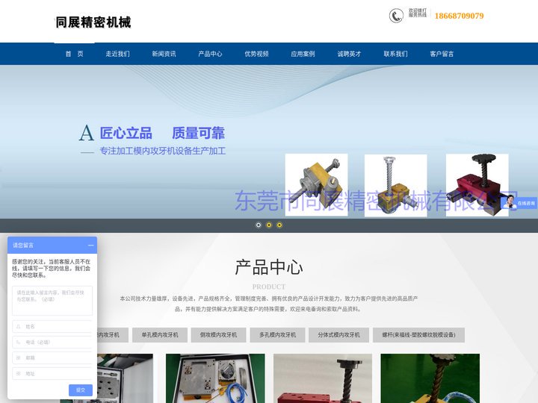Click the 产品中心 section heading
This screenshot has height=403, width=538.
269,267
